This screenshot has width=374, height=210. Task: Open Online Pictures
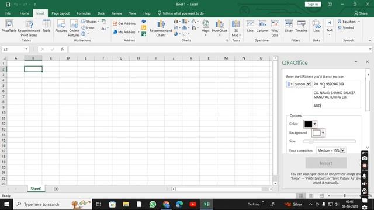tap(74, 28)
